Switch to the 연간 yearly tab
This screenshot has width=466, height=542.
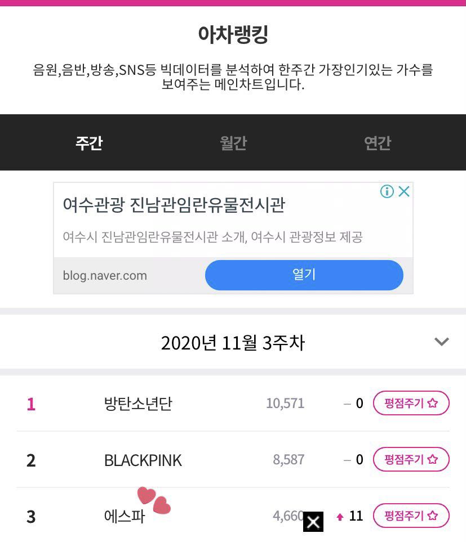click(x=377, y=143)
